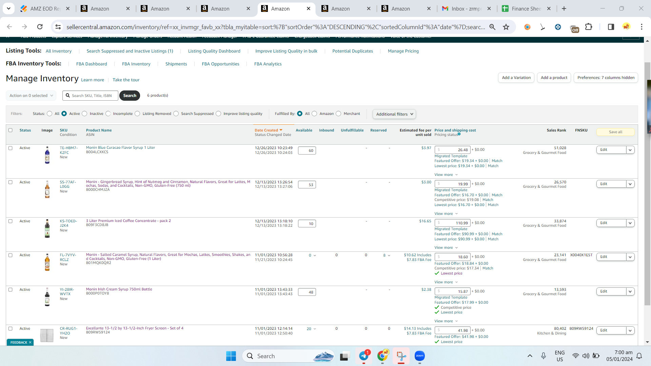Open the notification bell icon
The height and width of the screenshot is (366, 651).
pos(639,356)
